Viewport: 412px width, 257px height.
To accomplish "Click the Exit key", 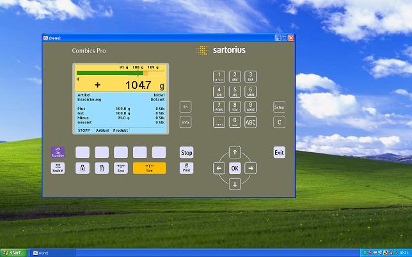I will (x=279, y=153).
